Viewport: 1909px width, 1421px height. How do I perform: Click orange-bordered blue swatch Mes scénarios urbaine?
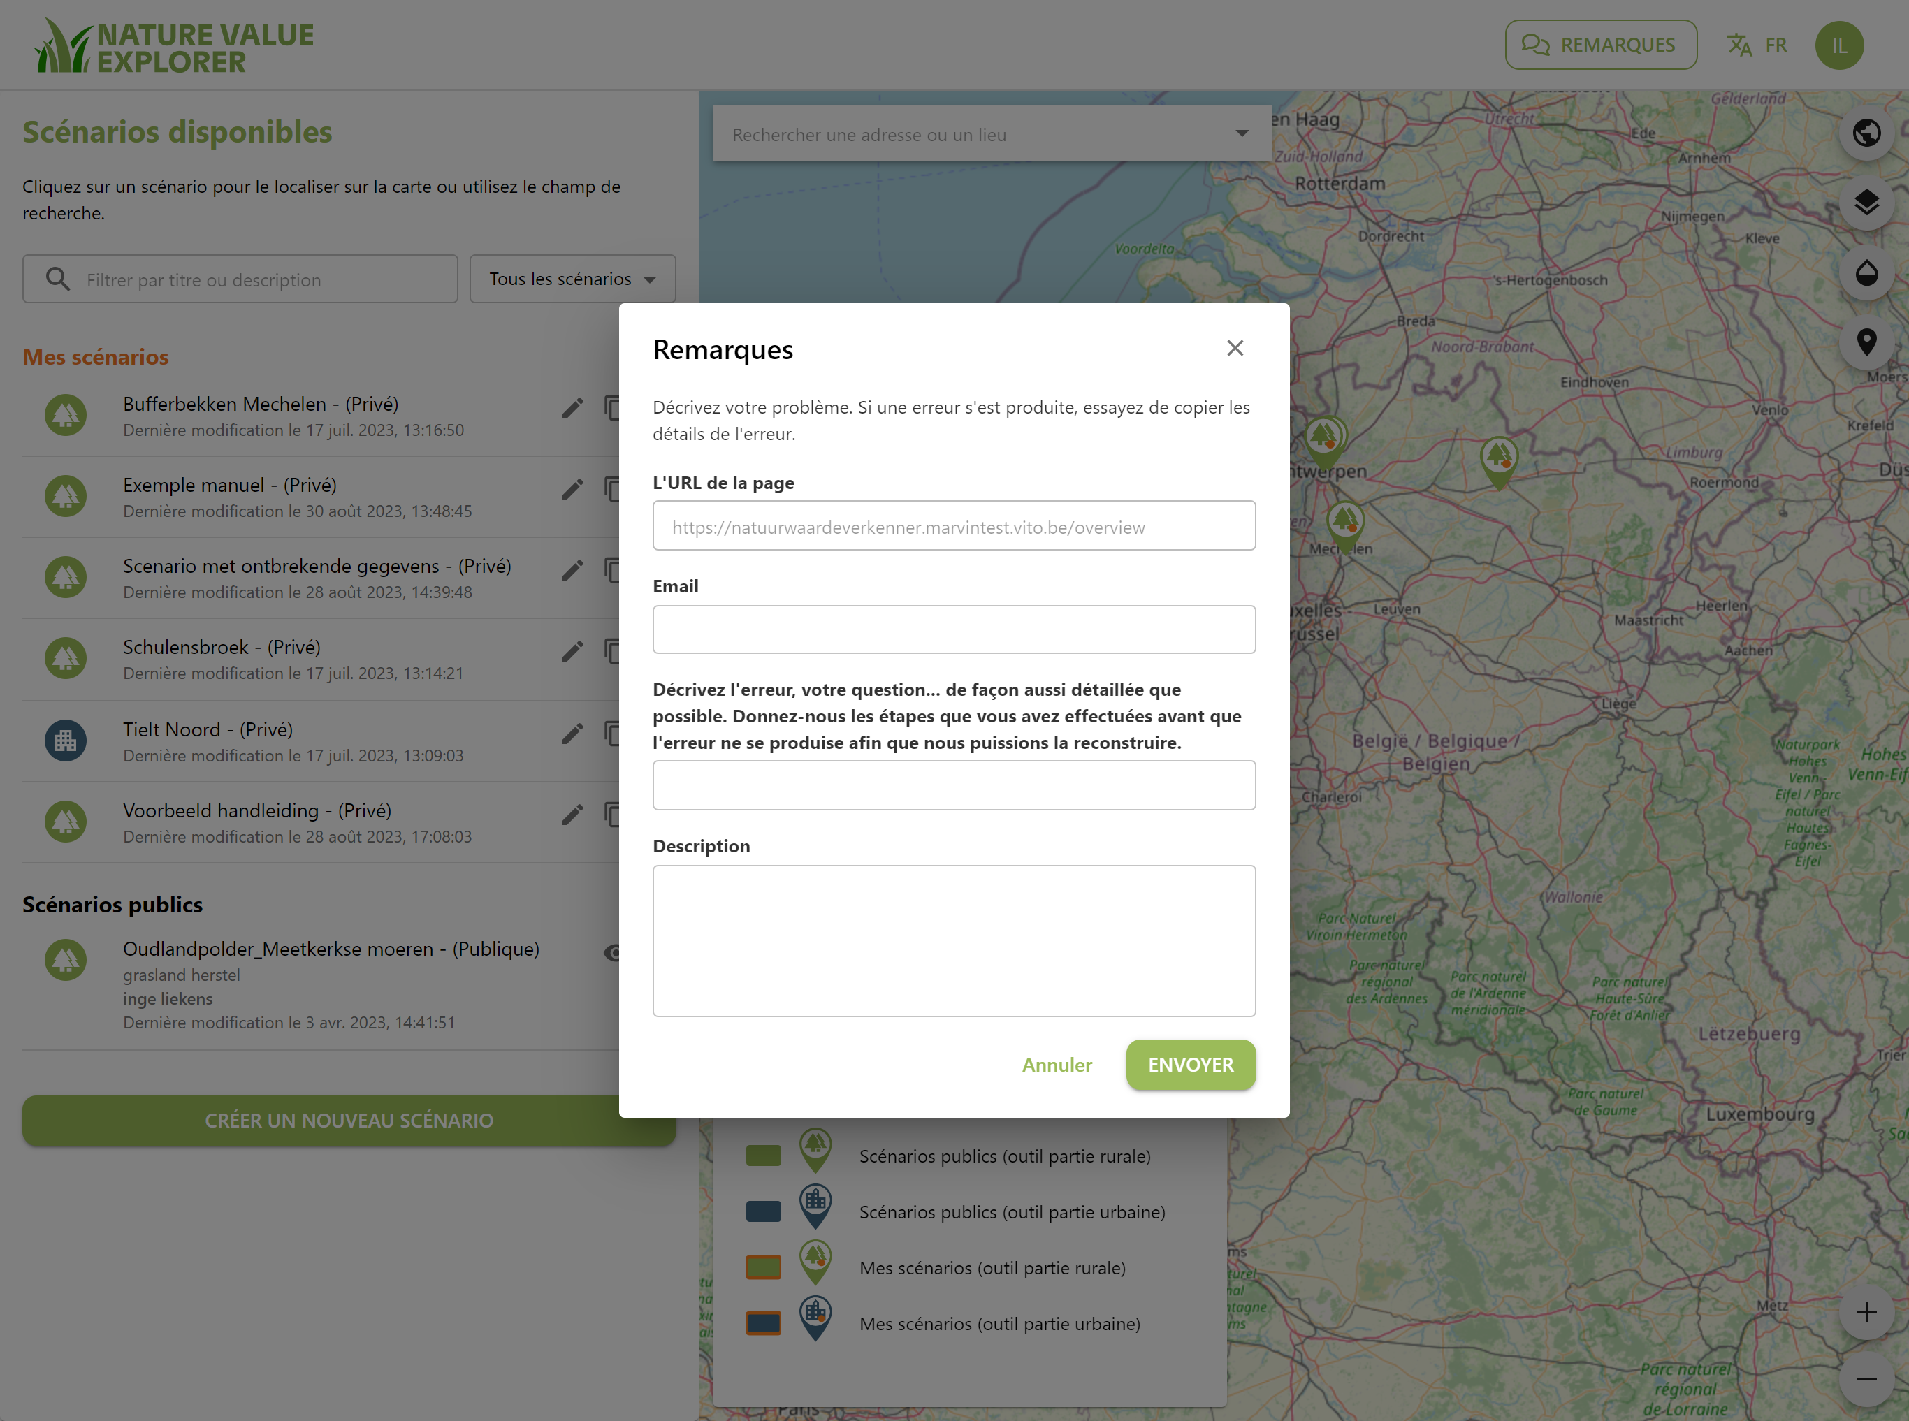[x=763, y=1323]
